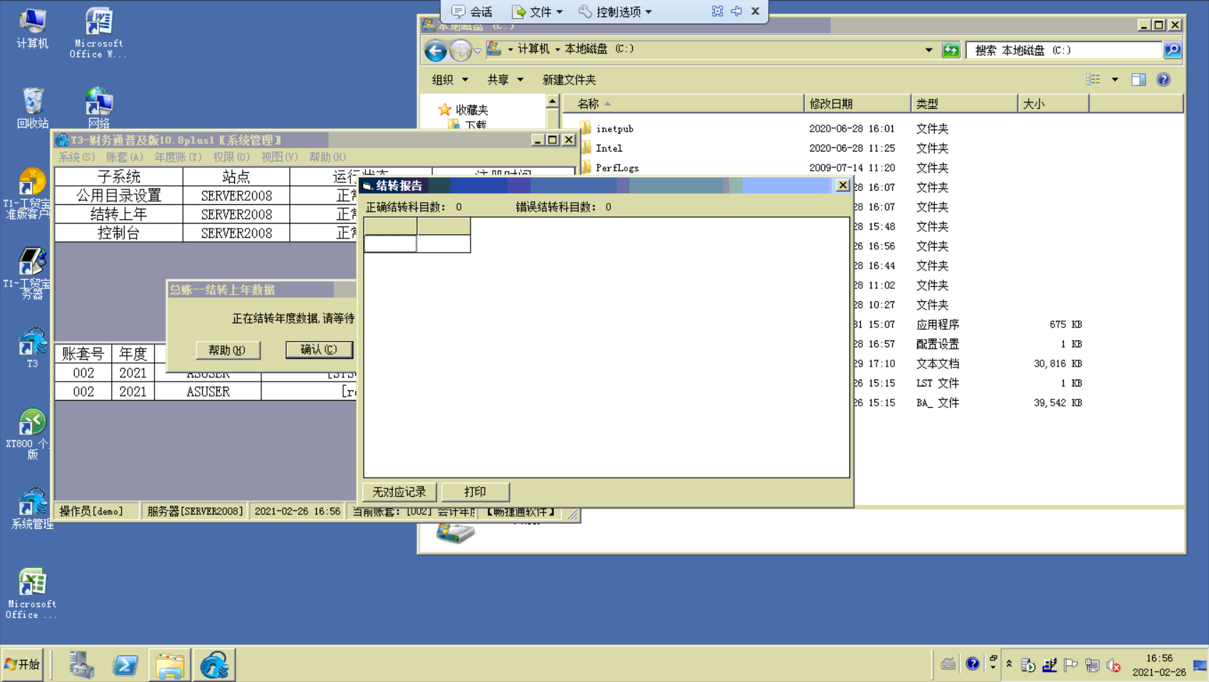
Task: Open 年度账(Y) menu in T3 window
Action: tap(178, 157)
